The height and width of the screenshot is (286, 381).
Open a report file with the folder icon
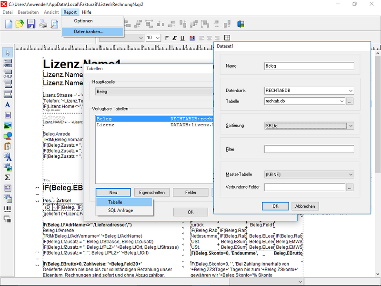(20, 24)
